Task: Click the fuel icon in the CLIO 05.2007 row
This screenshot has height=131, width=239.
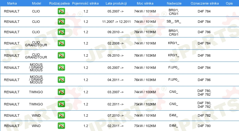Action: tap(61, 11)
